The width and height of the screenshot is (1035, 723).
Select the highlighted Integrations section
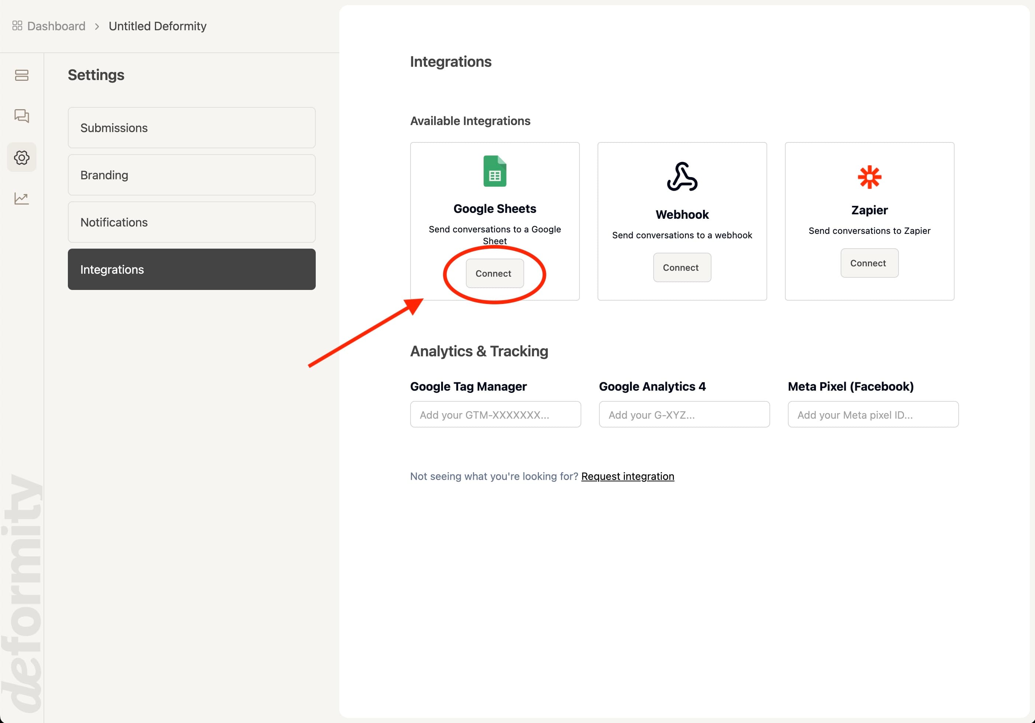191,269
